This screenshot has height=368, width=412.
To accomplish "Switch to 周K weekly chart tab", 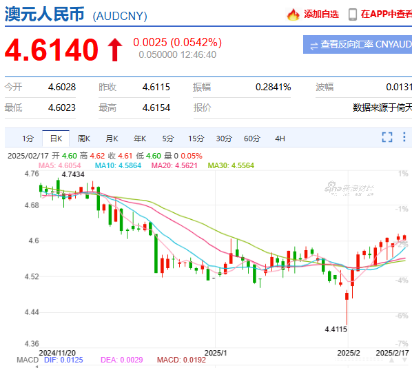I will (x=84, y=139).
